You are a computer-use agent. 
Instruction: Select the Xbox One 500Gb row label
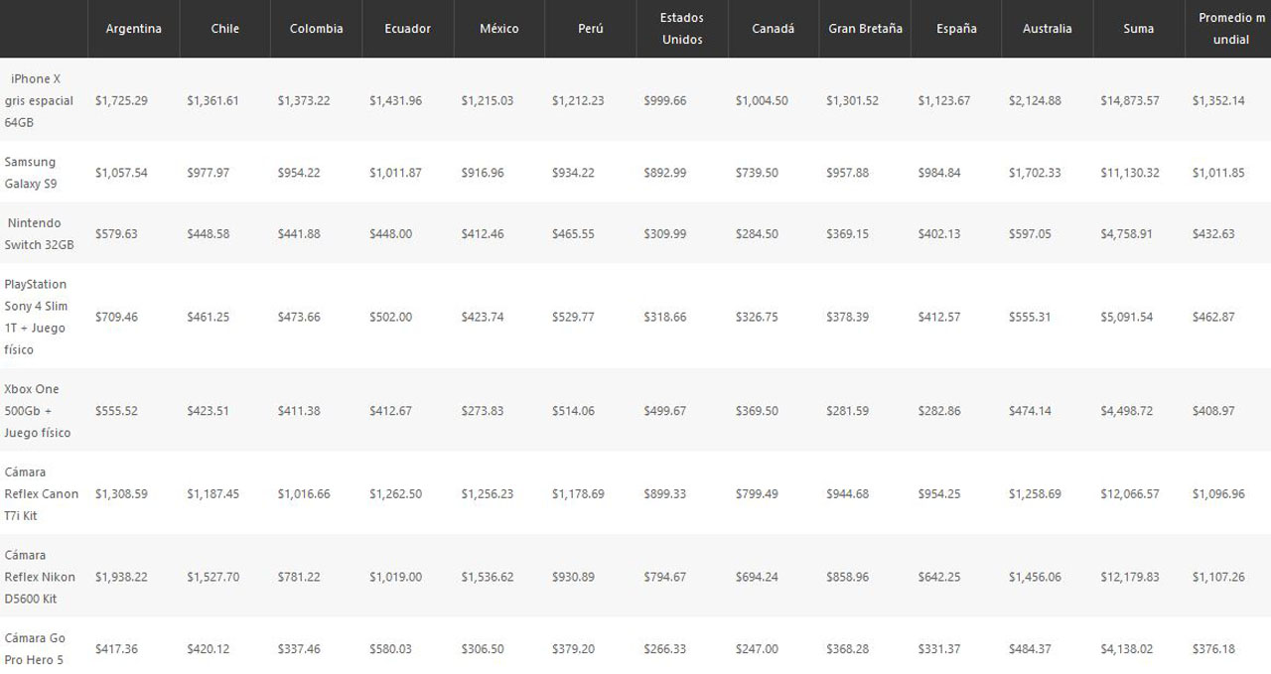pos(38,411)
